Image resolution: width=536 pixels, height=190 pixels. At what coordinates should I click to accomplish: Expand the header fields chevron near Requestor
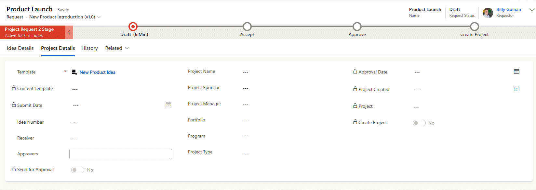pos(532,10)
